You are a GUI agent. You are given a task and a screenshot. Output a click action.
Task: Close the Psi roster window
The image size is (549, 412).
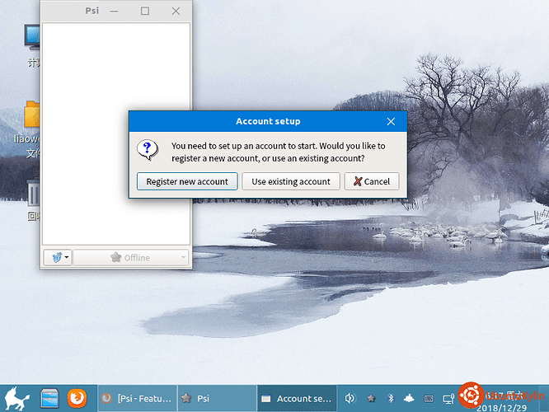click(176, 12)
